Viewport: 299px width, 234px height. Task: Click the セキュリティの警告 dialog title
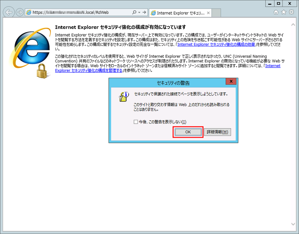click(173, 83)
